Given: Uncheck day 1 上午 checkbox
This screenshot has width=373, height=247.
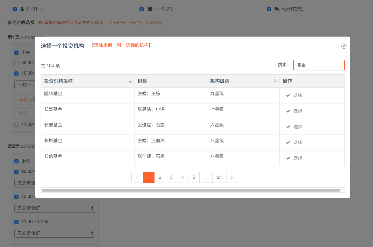Looking at the screenshot, I should 16,53.
